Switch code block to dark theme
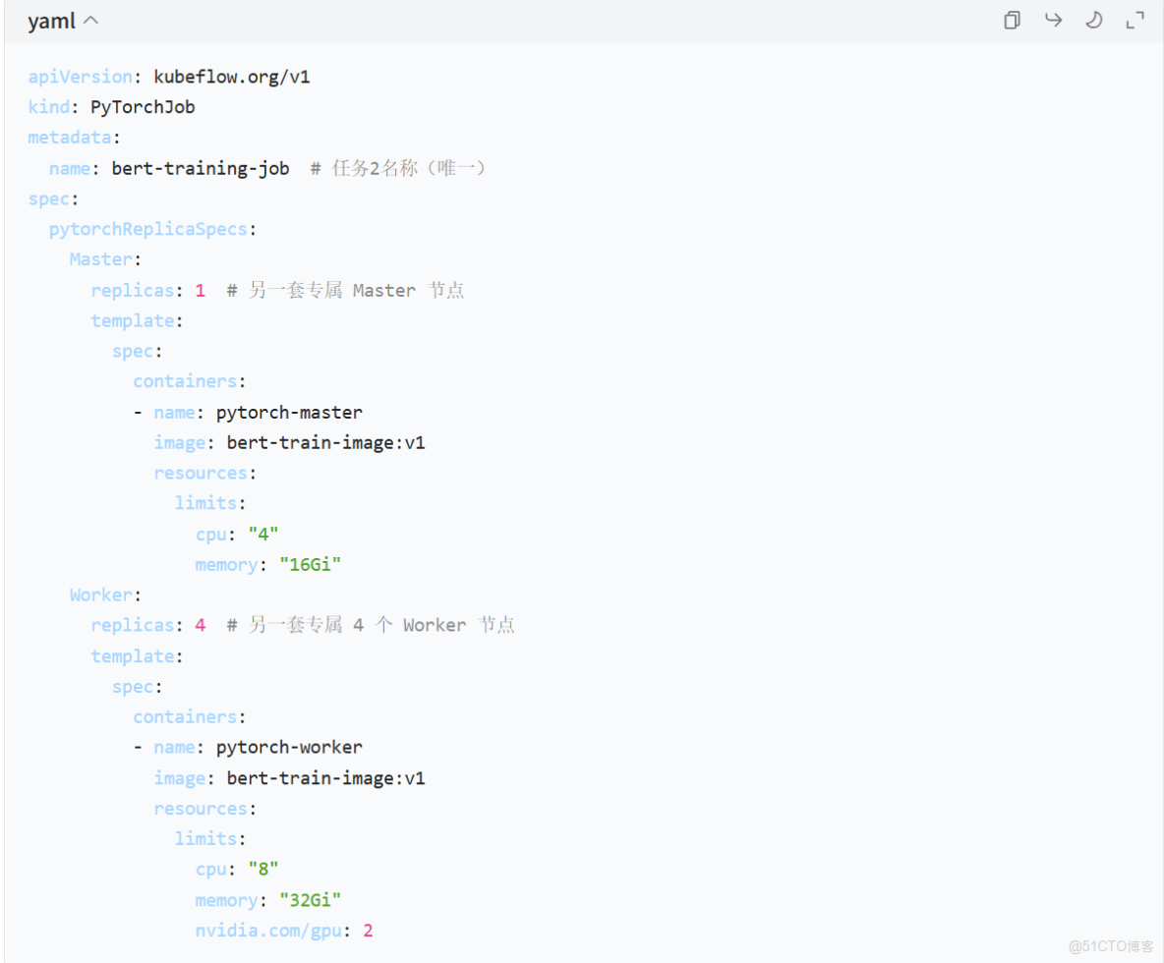Viewport: 1164px width, 963px height. coord(1093,20)
